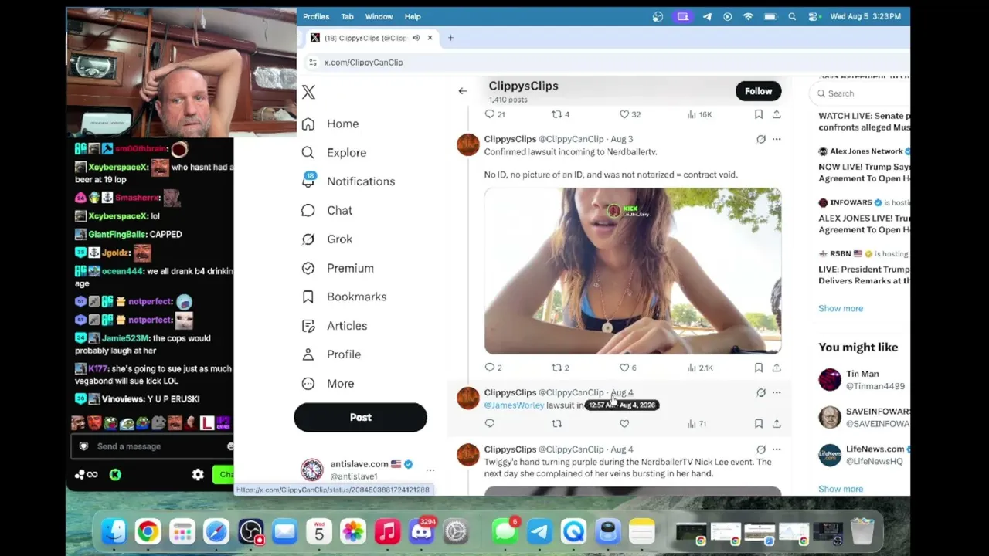Mute audio on the ClippysClips browser tab
989x556 pixels.
point(416,38)
